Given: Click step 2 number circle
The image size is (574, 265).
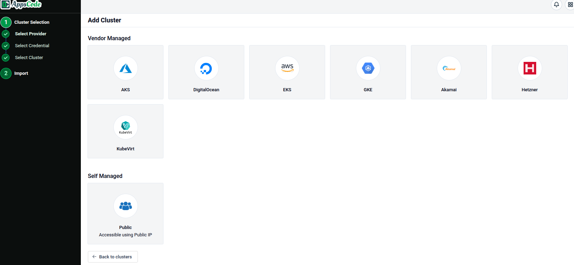Looking at the screenshot, I should (x=6, y=73).
